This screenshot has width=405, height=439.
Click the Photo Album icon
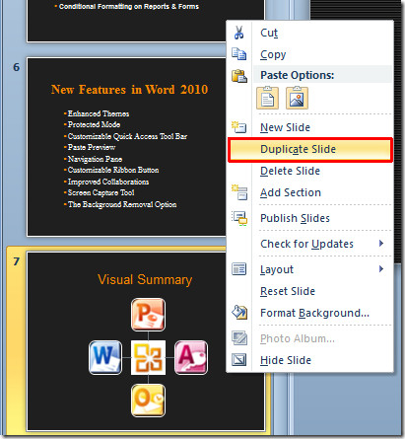click(x=239, y=338)
